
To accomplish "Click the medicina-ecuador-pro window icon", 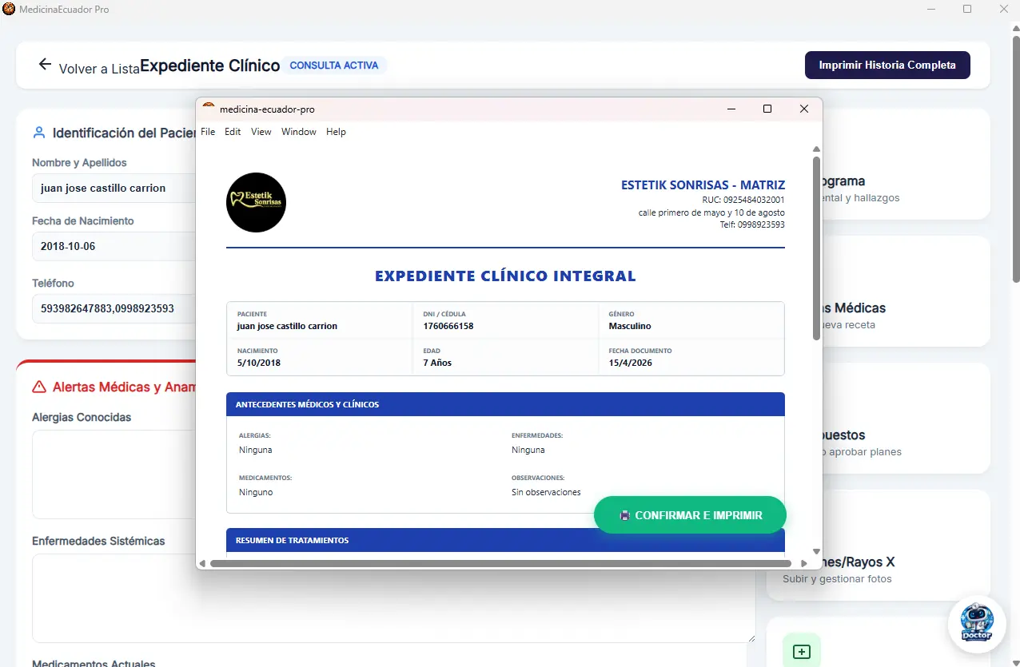I will pos(209,109).
